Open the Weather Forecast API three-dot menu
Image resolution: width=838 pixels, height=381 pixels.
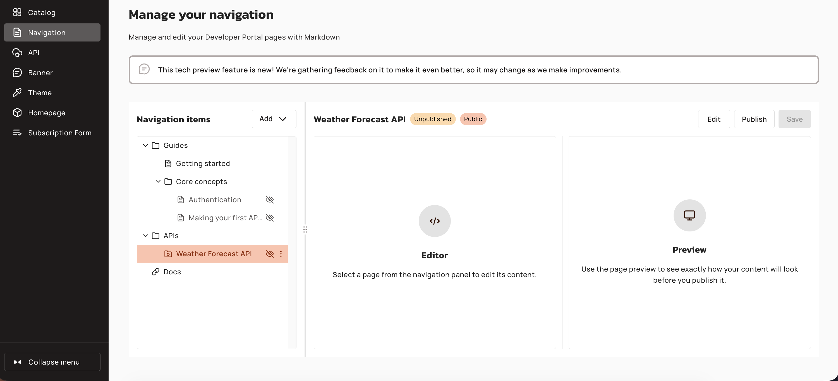point(281,254)
